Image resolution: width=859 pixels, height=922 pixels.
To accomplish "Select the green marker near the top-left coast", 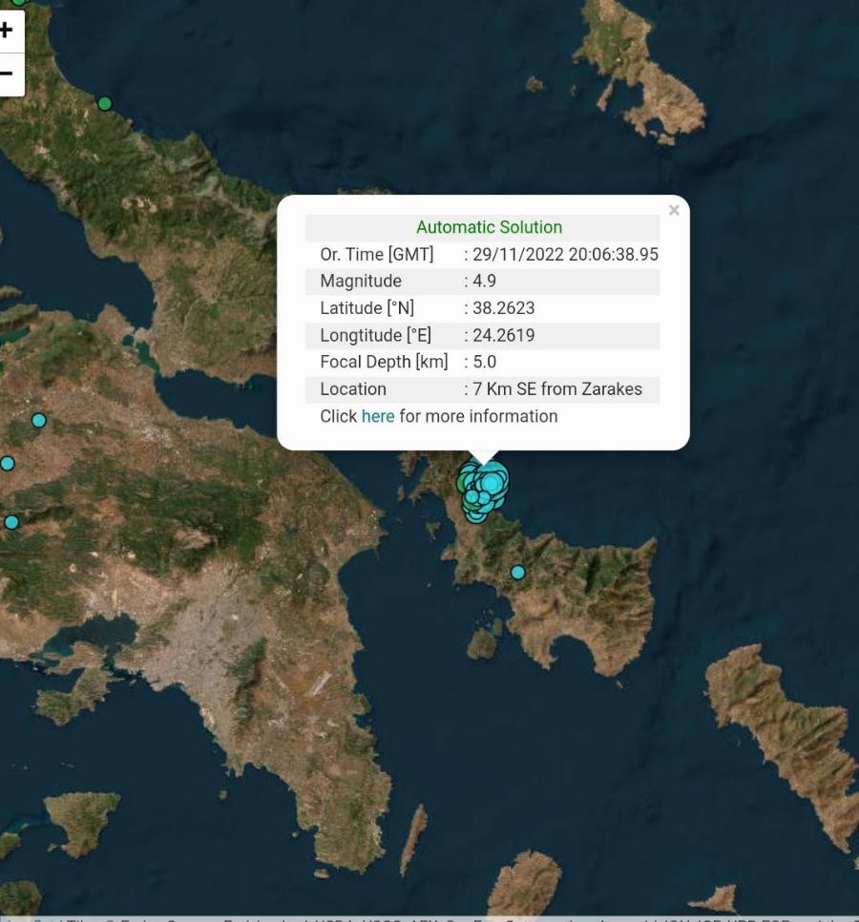I will 103,102.
